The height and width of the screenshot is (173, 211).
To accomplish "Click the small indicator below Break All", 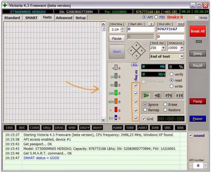I will pyautogui.click(x=199, y=41).
